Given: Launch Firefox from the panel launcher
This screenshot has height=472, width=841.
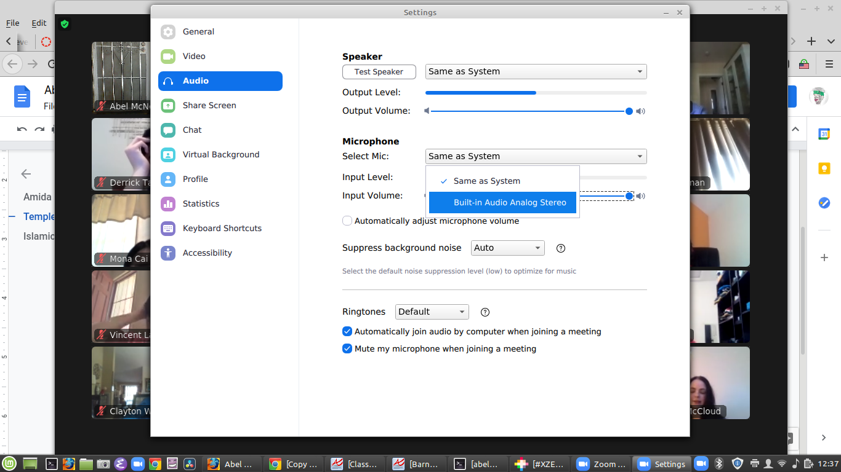Looking at the screenshot, I should tap(69, 464).
